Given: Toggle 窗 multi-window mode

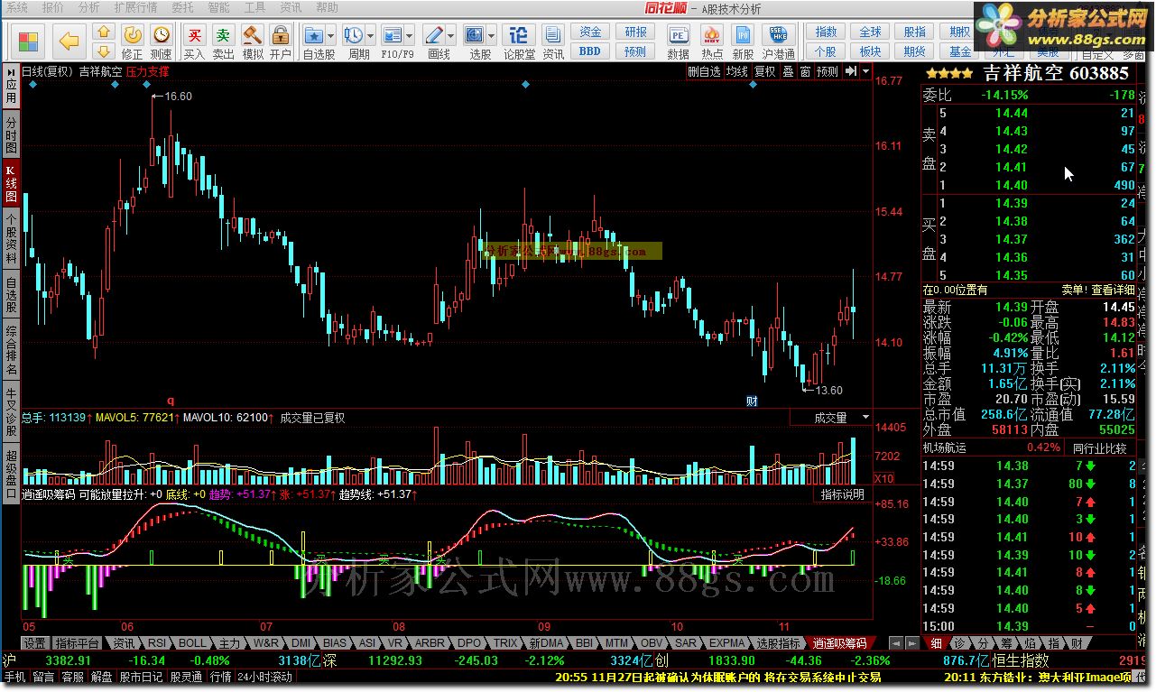Looking at the screenshot, I should (x=805, y=71).
